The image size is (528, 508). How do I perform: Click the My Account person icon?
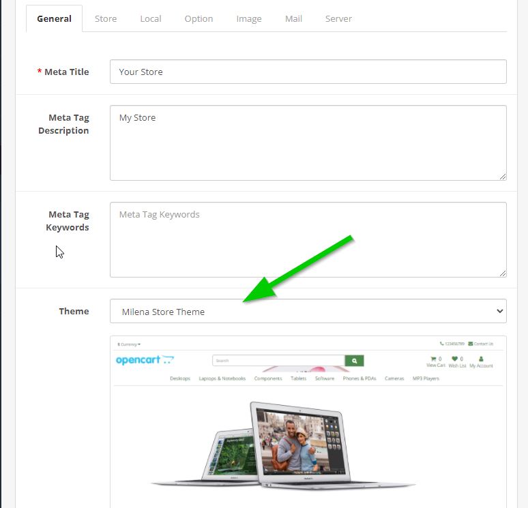pyautogui.click(x=481, y=359)
